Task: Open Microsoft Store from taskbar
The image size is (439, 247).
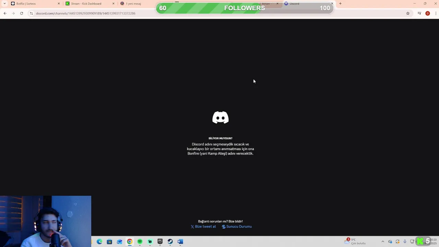Action: click(109, 242)
